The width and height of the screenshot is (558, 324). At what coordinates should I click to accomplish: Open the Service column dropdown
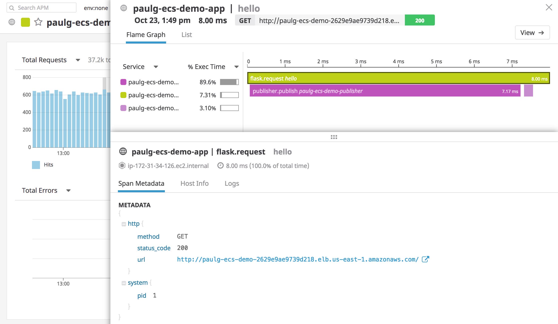[156, 67]
